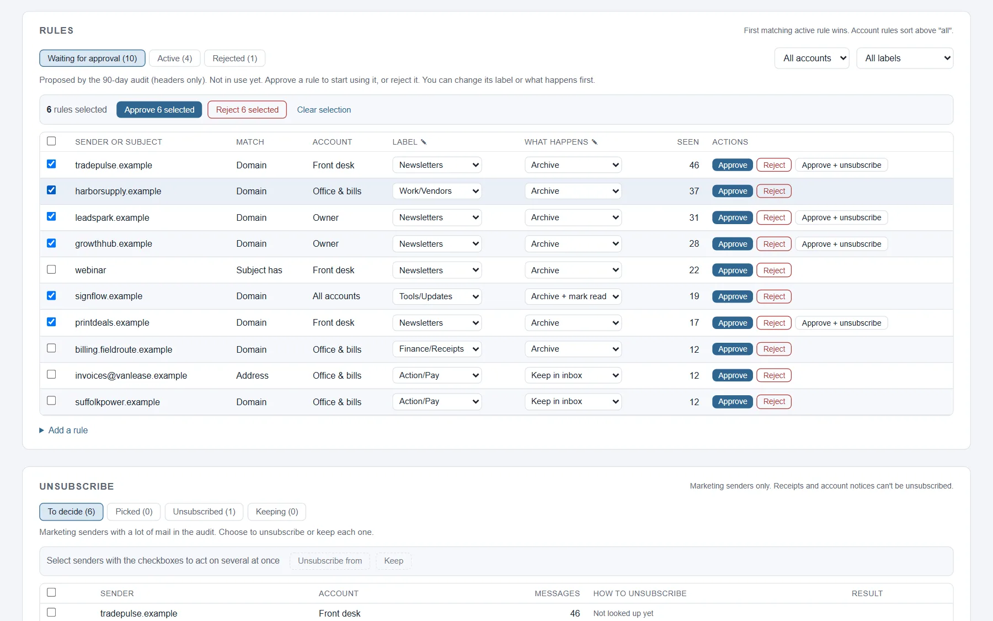Check the webinar rule checkbox
The width and height of the screenshot is (993, 621).
pos(51,269)
